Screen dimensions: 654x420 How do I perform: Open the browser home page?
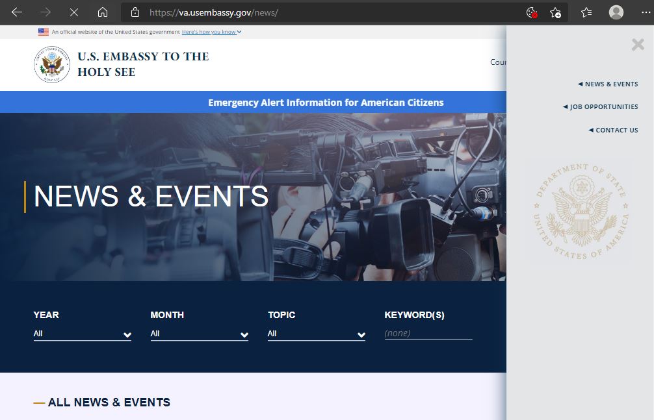coord(103,12)
